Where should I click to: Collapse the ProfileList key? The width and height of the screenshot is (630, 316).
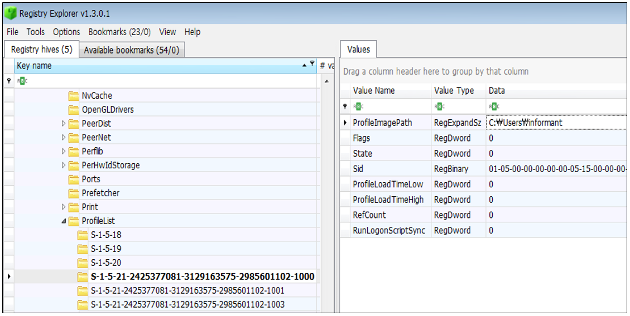click(64, 221)
